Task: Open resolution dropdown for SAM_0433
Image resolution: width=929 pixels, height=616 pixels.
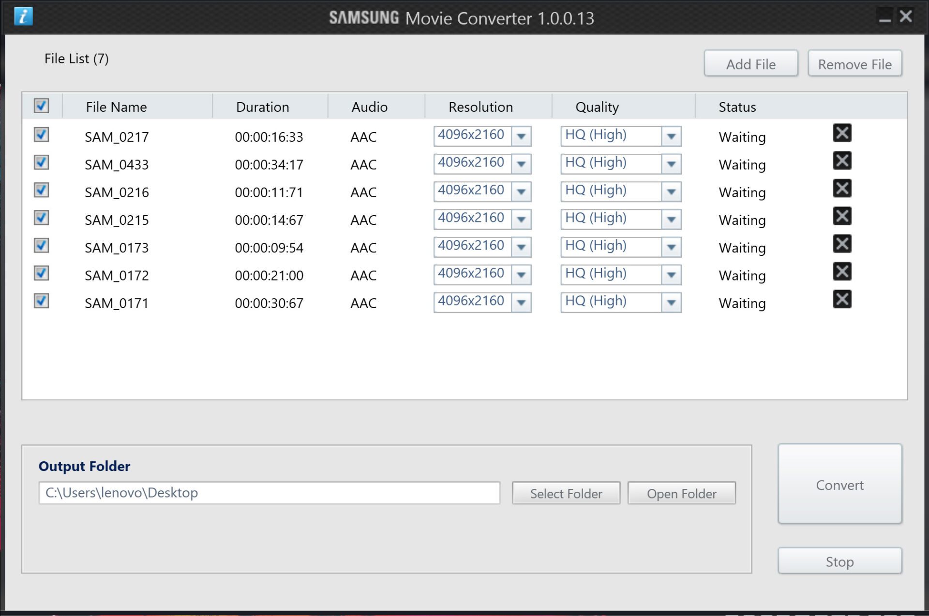Action: point(521,164)
